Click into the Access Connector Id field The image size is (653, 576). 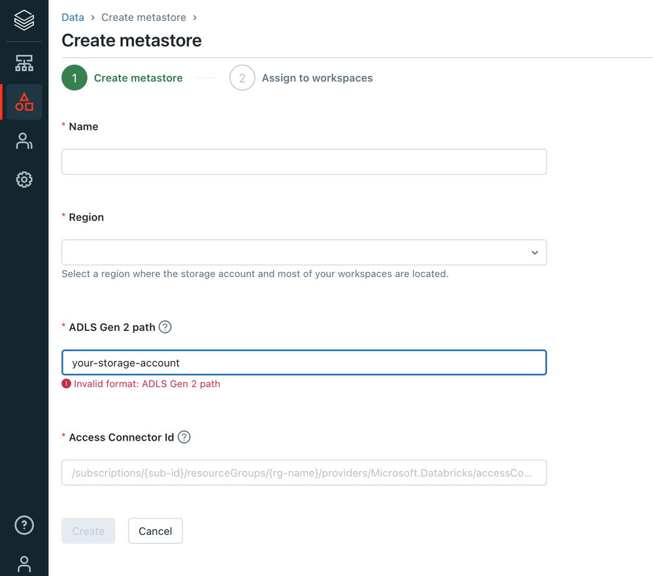click(x=304, y=473)
